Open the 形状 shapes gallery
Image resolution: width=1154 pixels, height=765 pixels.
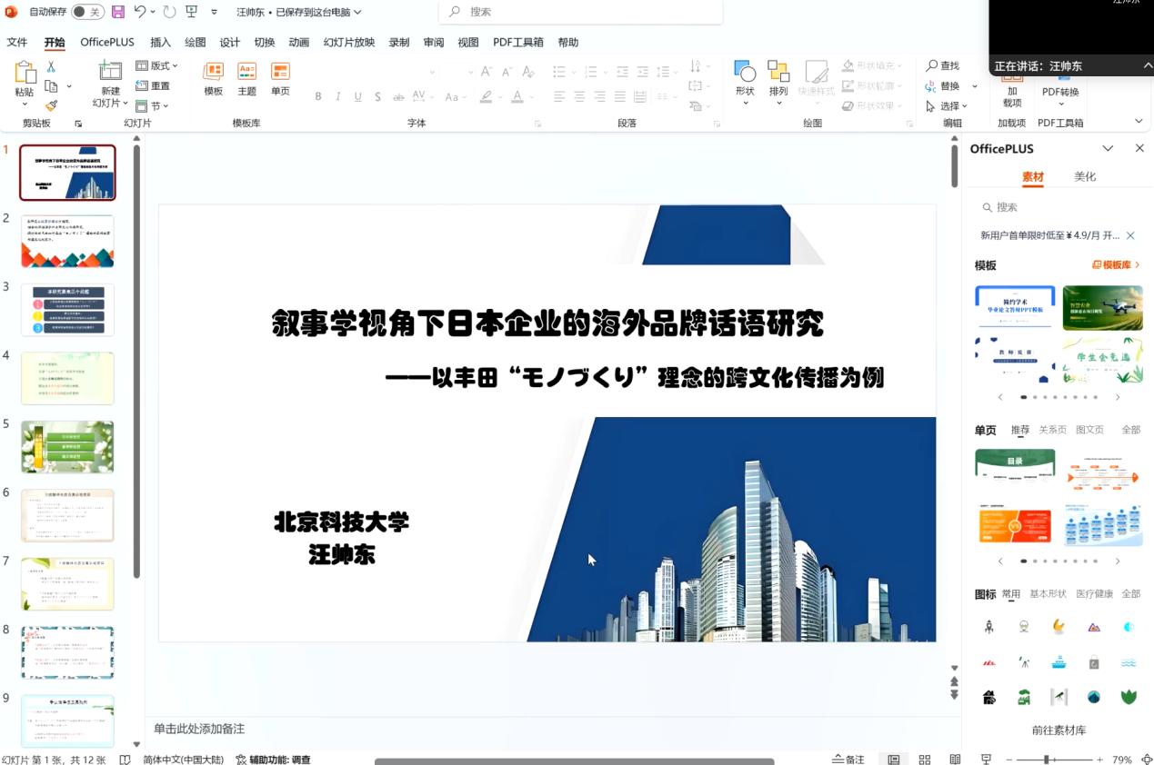click(x=745, y=72)
